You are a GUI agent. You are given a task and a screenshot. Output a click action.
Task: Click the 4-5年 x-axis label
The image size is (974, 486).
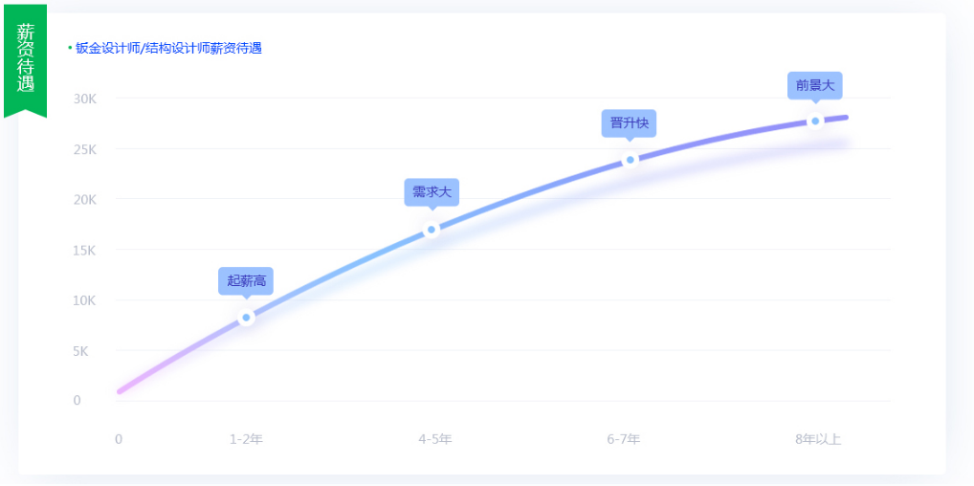tap(434, 439)
